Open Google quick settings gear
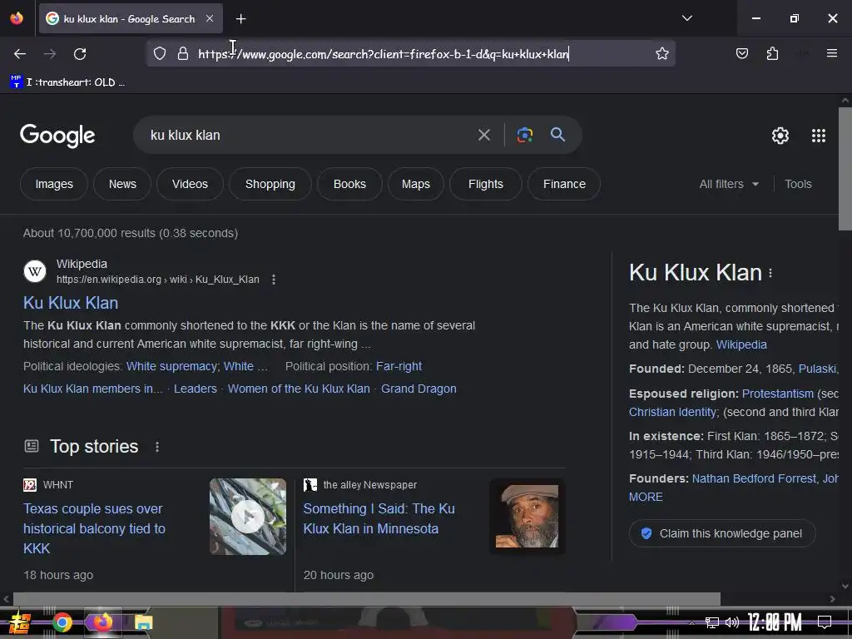852x639 pixels. pyautogui.click(x=780, y=136)
